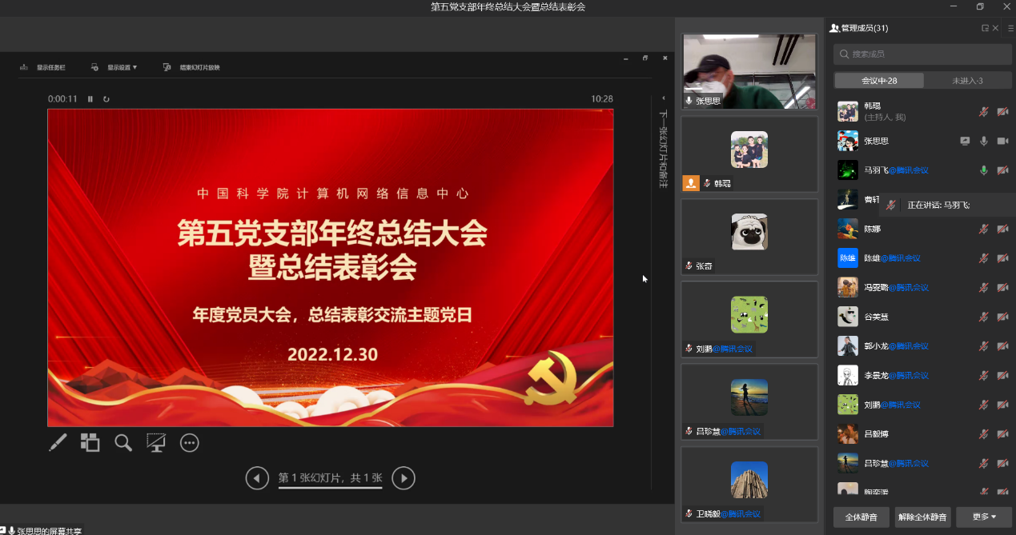Expand the next slide and notes side panel

[x=663, y=98]
